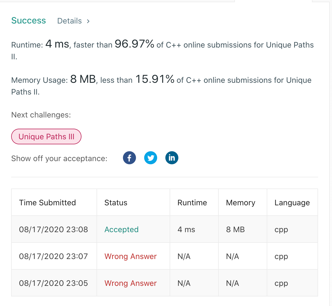Screen dimensions: 332x306
Task: Select the Success tab
Action: (28, 20)
